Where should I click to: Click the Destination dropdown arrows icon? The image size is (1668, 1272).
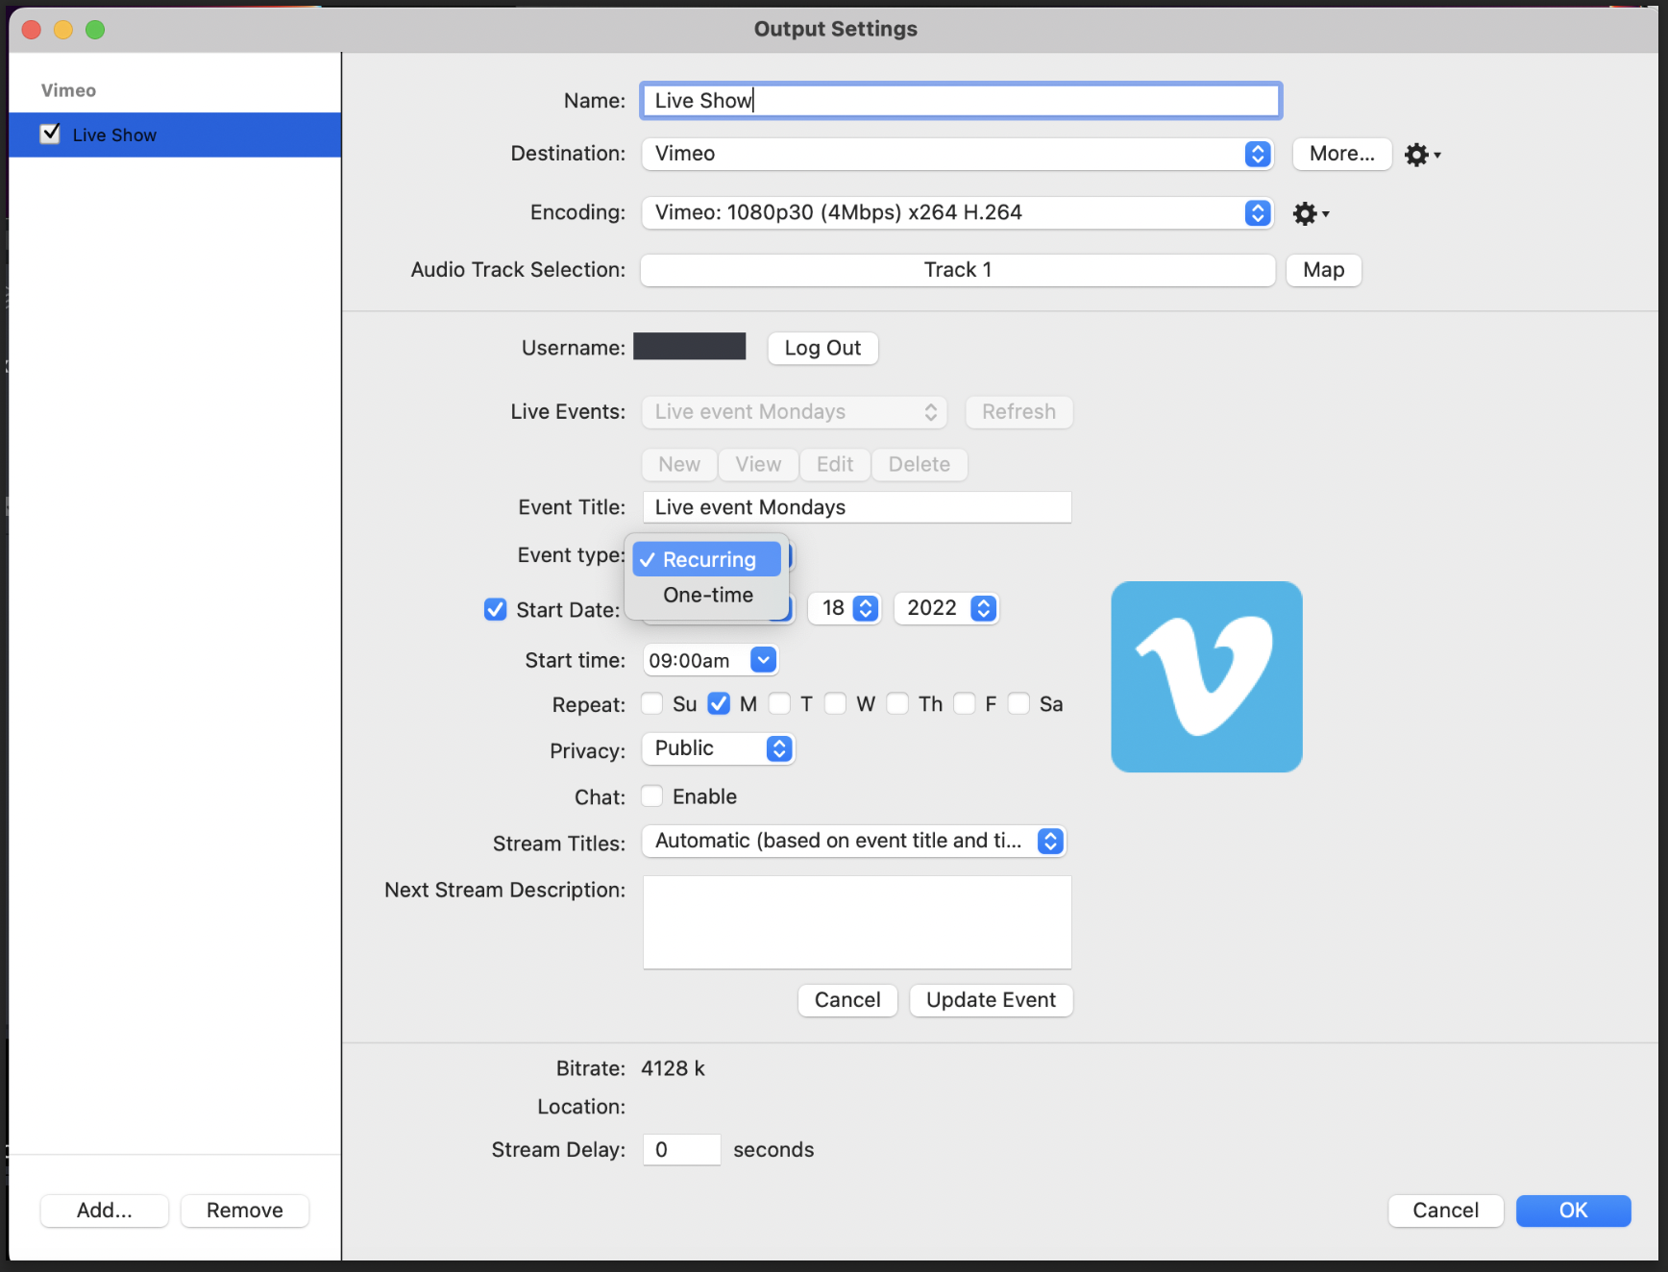[1257, 155]
